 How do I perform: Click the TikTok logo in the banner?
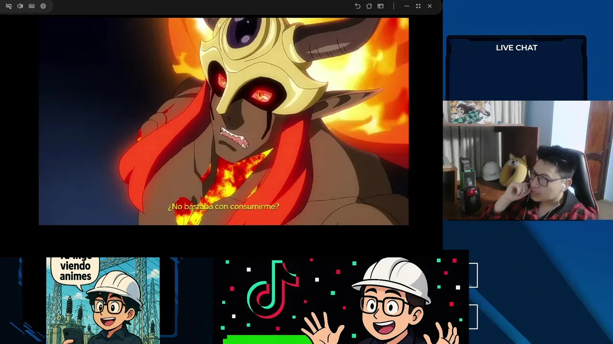click(272, 289)
